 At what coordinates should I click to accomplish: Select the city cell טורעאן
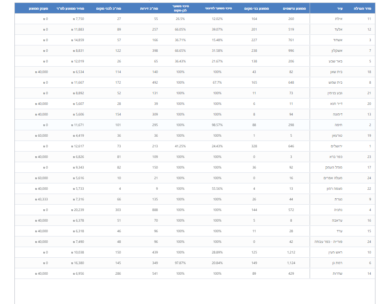tap(337, 135)
